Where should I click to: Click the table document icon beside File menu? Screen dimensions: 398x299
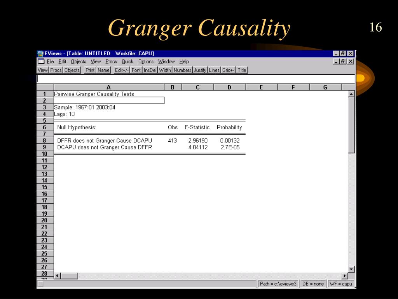(41, 61)
